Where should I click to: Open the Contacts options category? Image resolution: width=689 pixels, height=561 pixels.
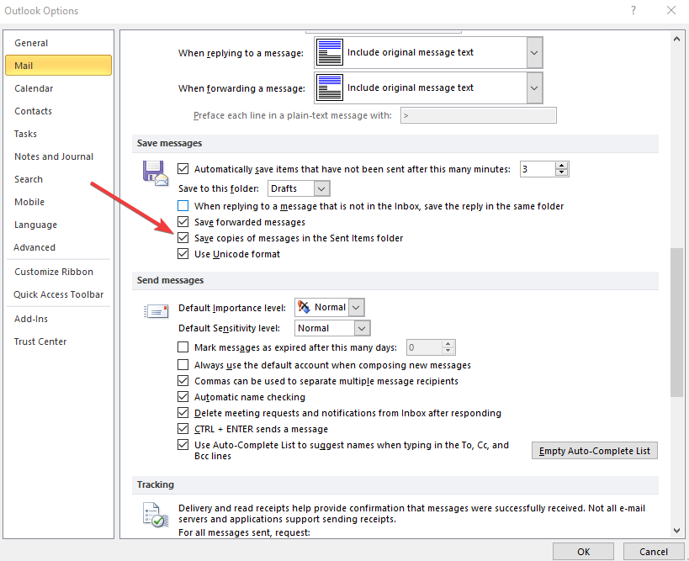coord(58,111)
